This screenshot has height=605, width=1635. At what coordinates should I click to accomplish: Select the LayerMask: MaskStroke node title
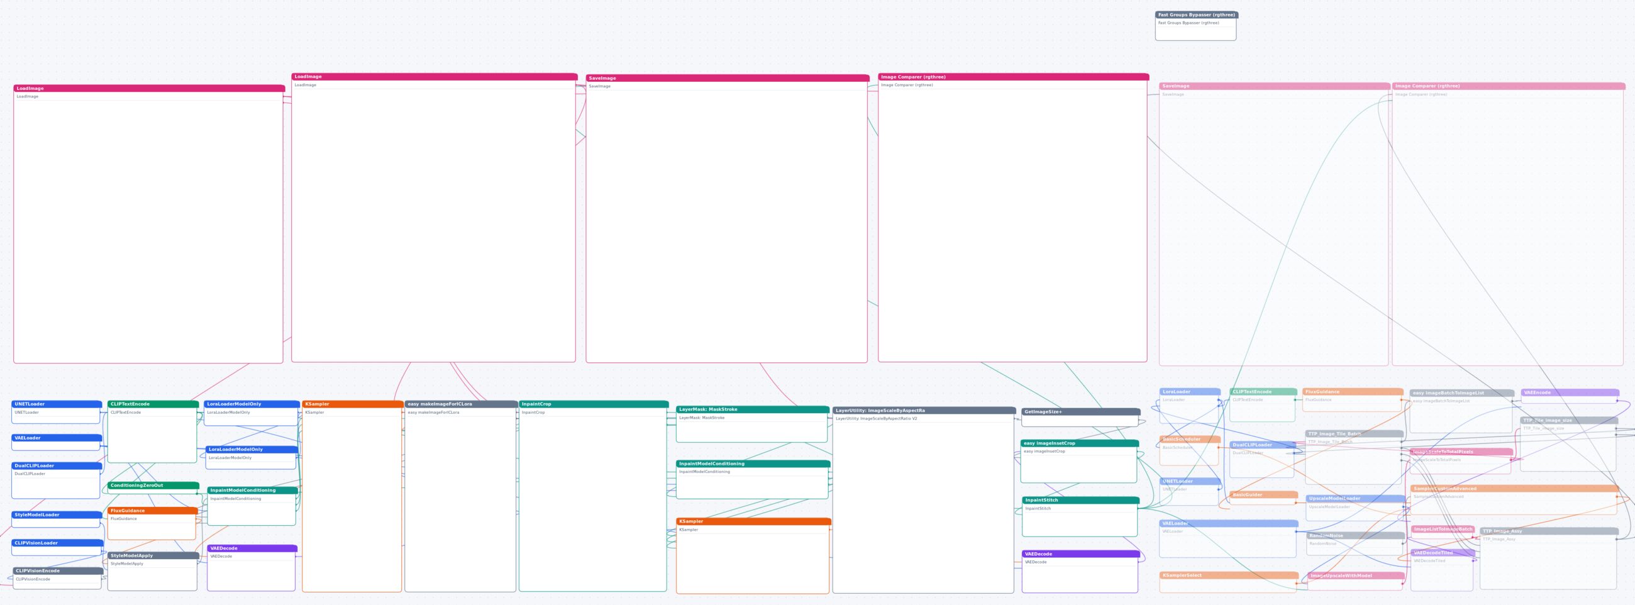[x=753, y=409]
